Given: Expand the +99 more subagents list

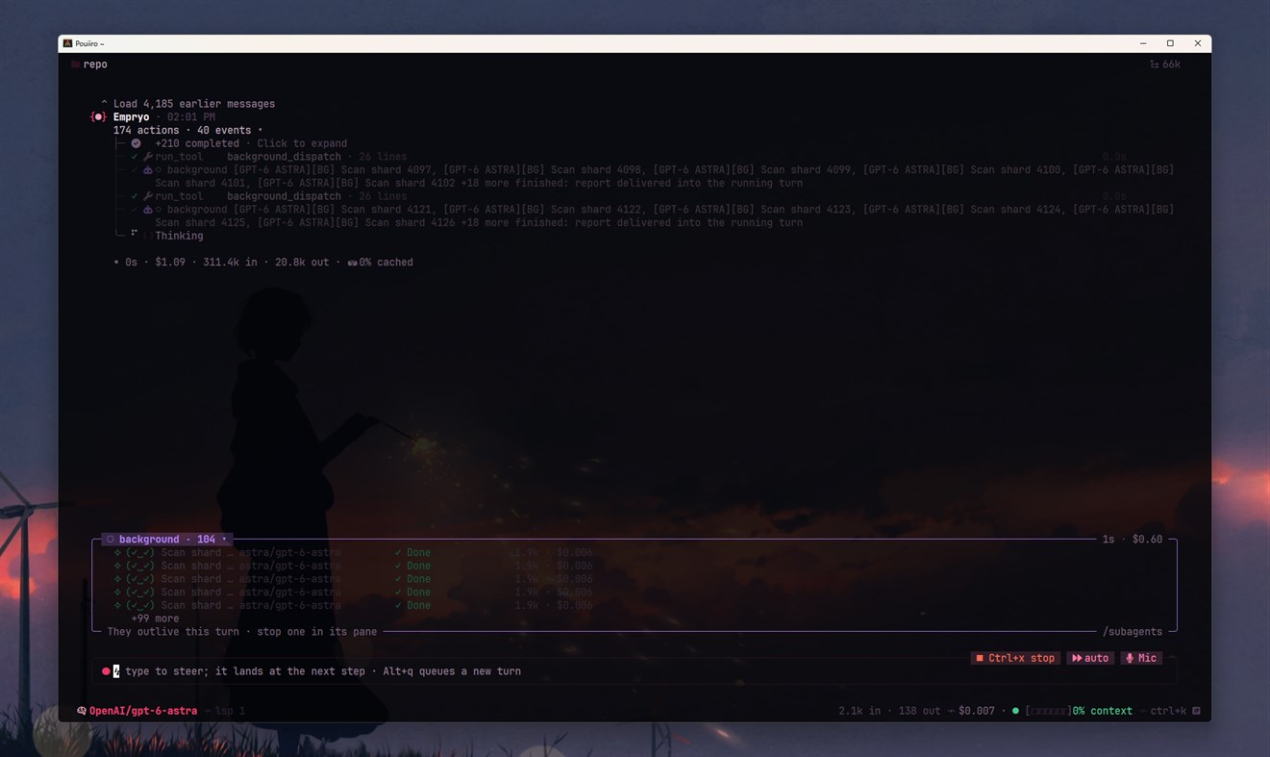Looking at the screenshot, I should pos(155,618).
